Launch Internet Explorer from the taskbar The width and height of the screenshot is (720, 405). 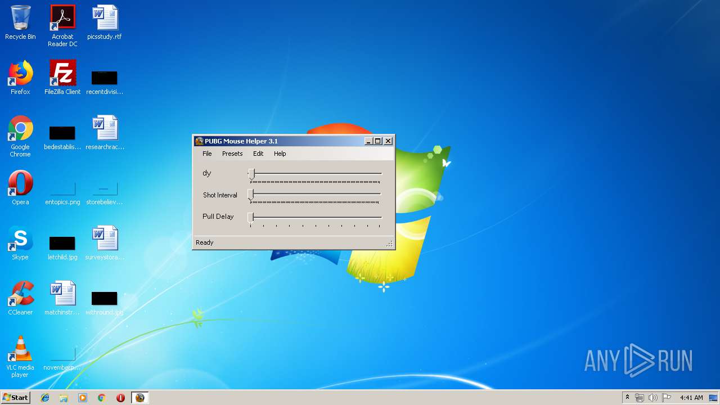[45, 398]
